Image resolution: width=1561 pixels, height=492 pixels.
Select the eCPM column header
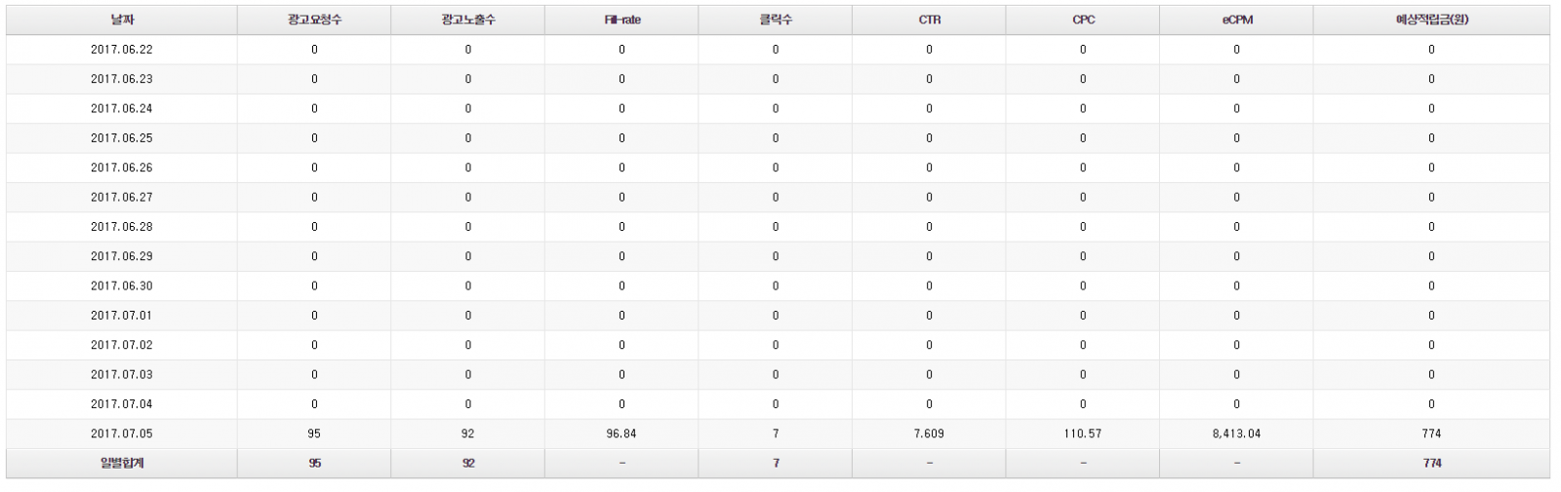[1237, 19]
